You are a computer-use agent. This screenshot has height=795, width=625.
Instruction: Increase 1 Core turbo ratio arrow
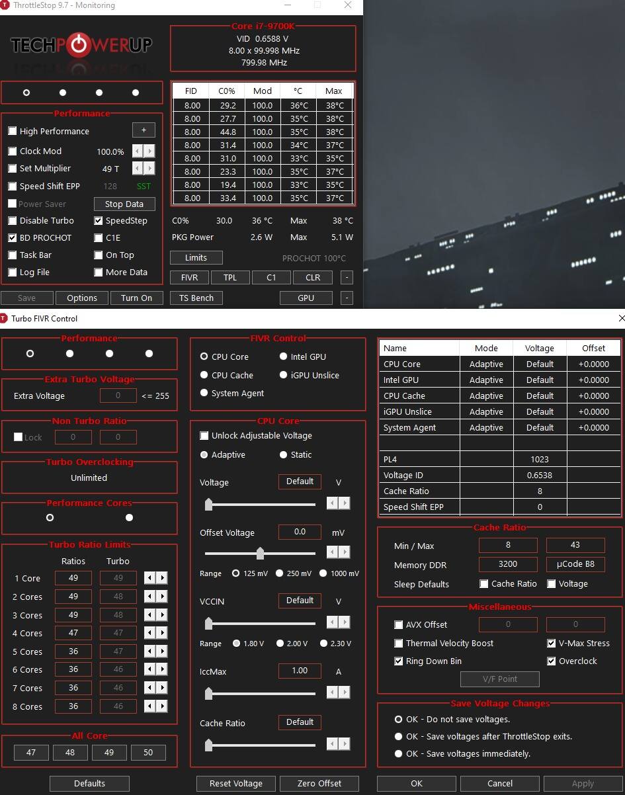point(162,578)
